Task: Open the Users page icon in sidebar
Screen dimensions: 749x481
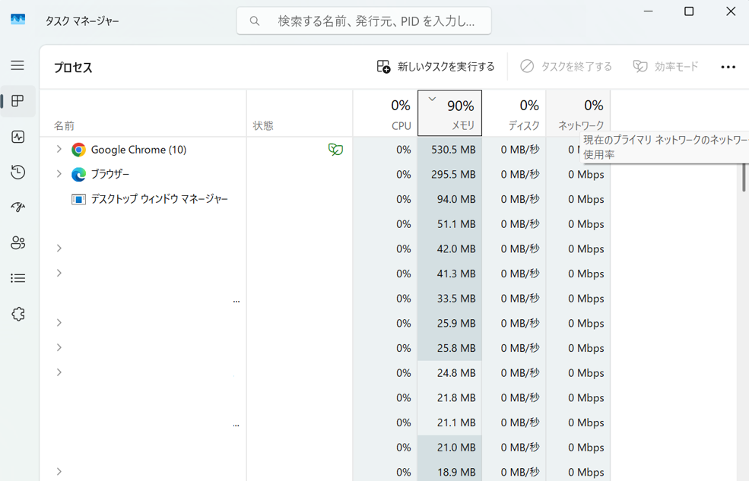Action: click(x=17, y=243)
